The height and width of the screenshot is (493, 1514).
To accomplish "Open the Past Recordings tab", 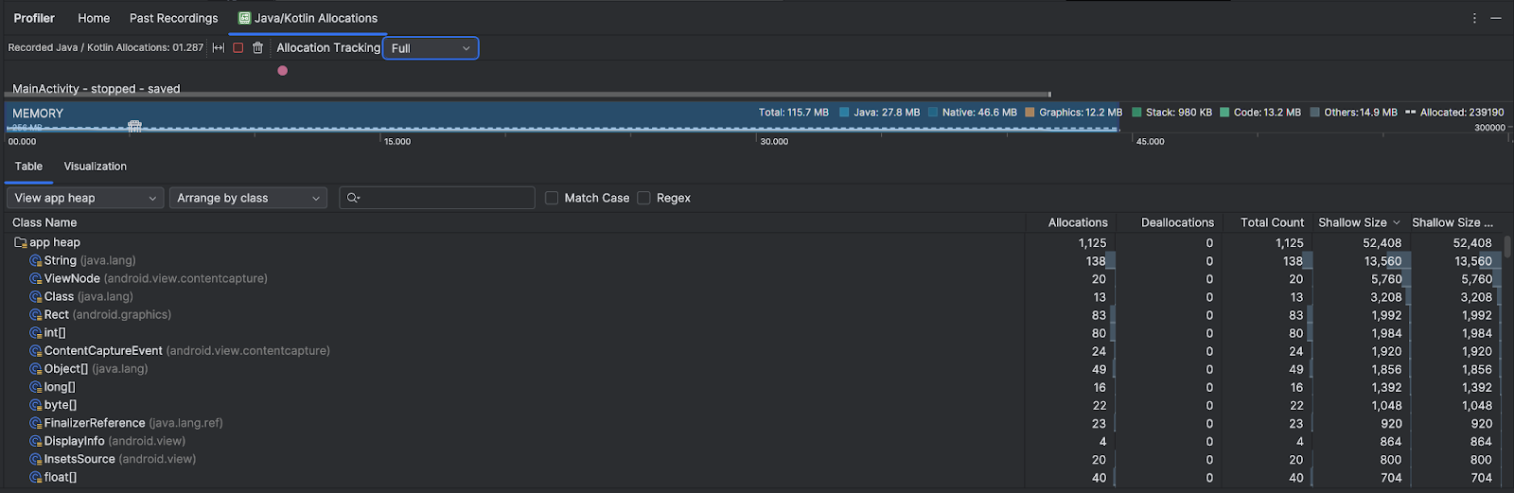I will point(173,18).
